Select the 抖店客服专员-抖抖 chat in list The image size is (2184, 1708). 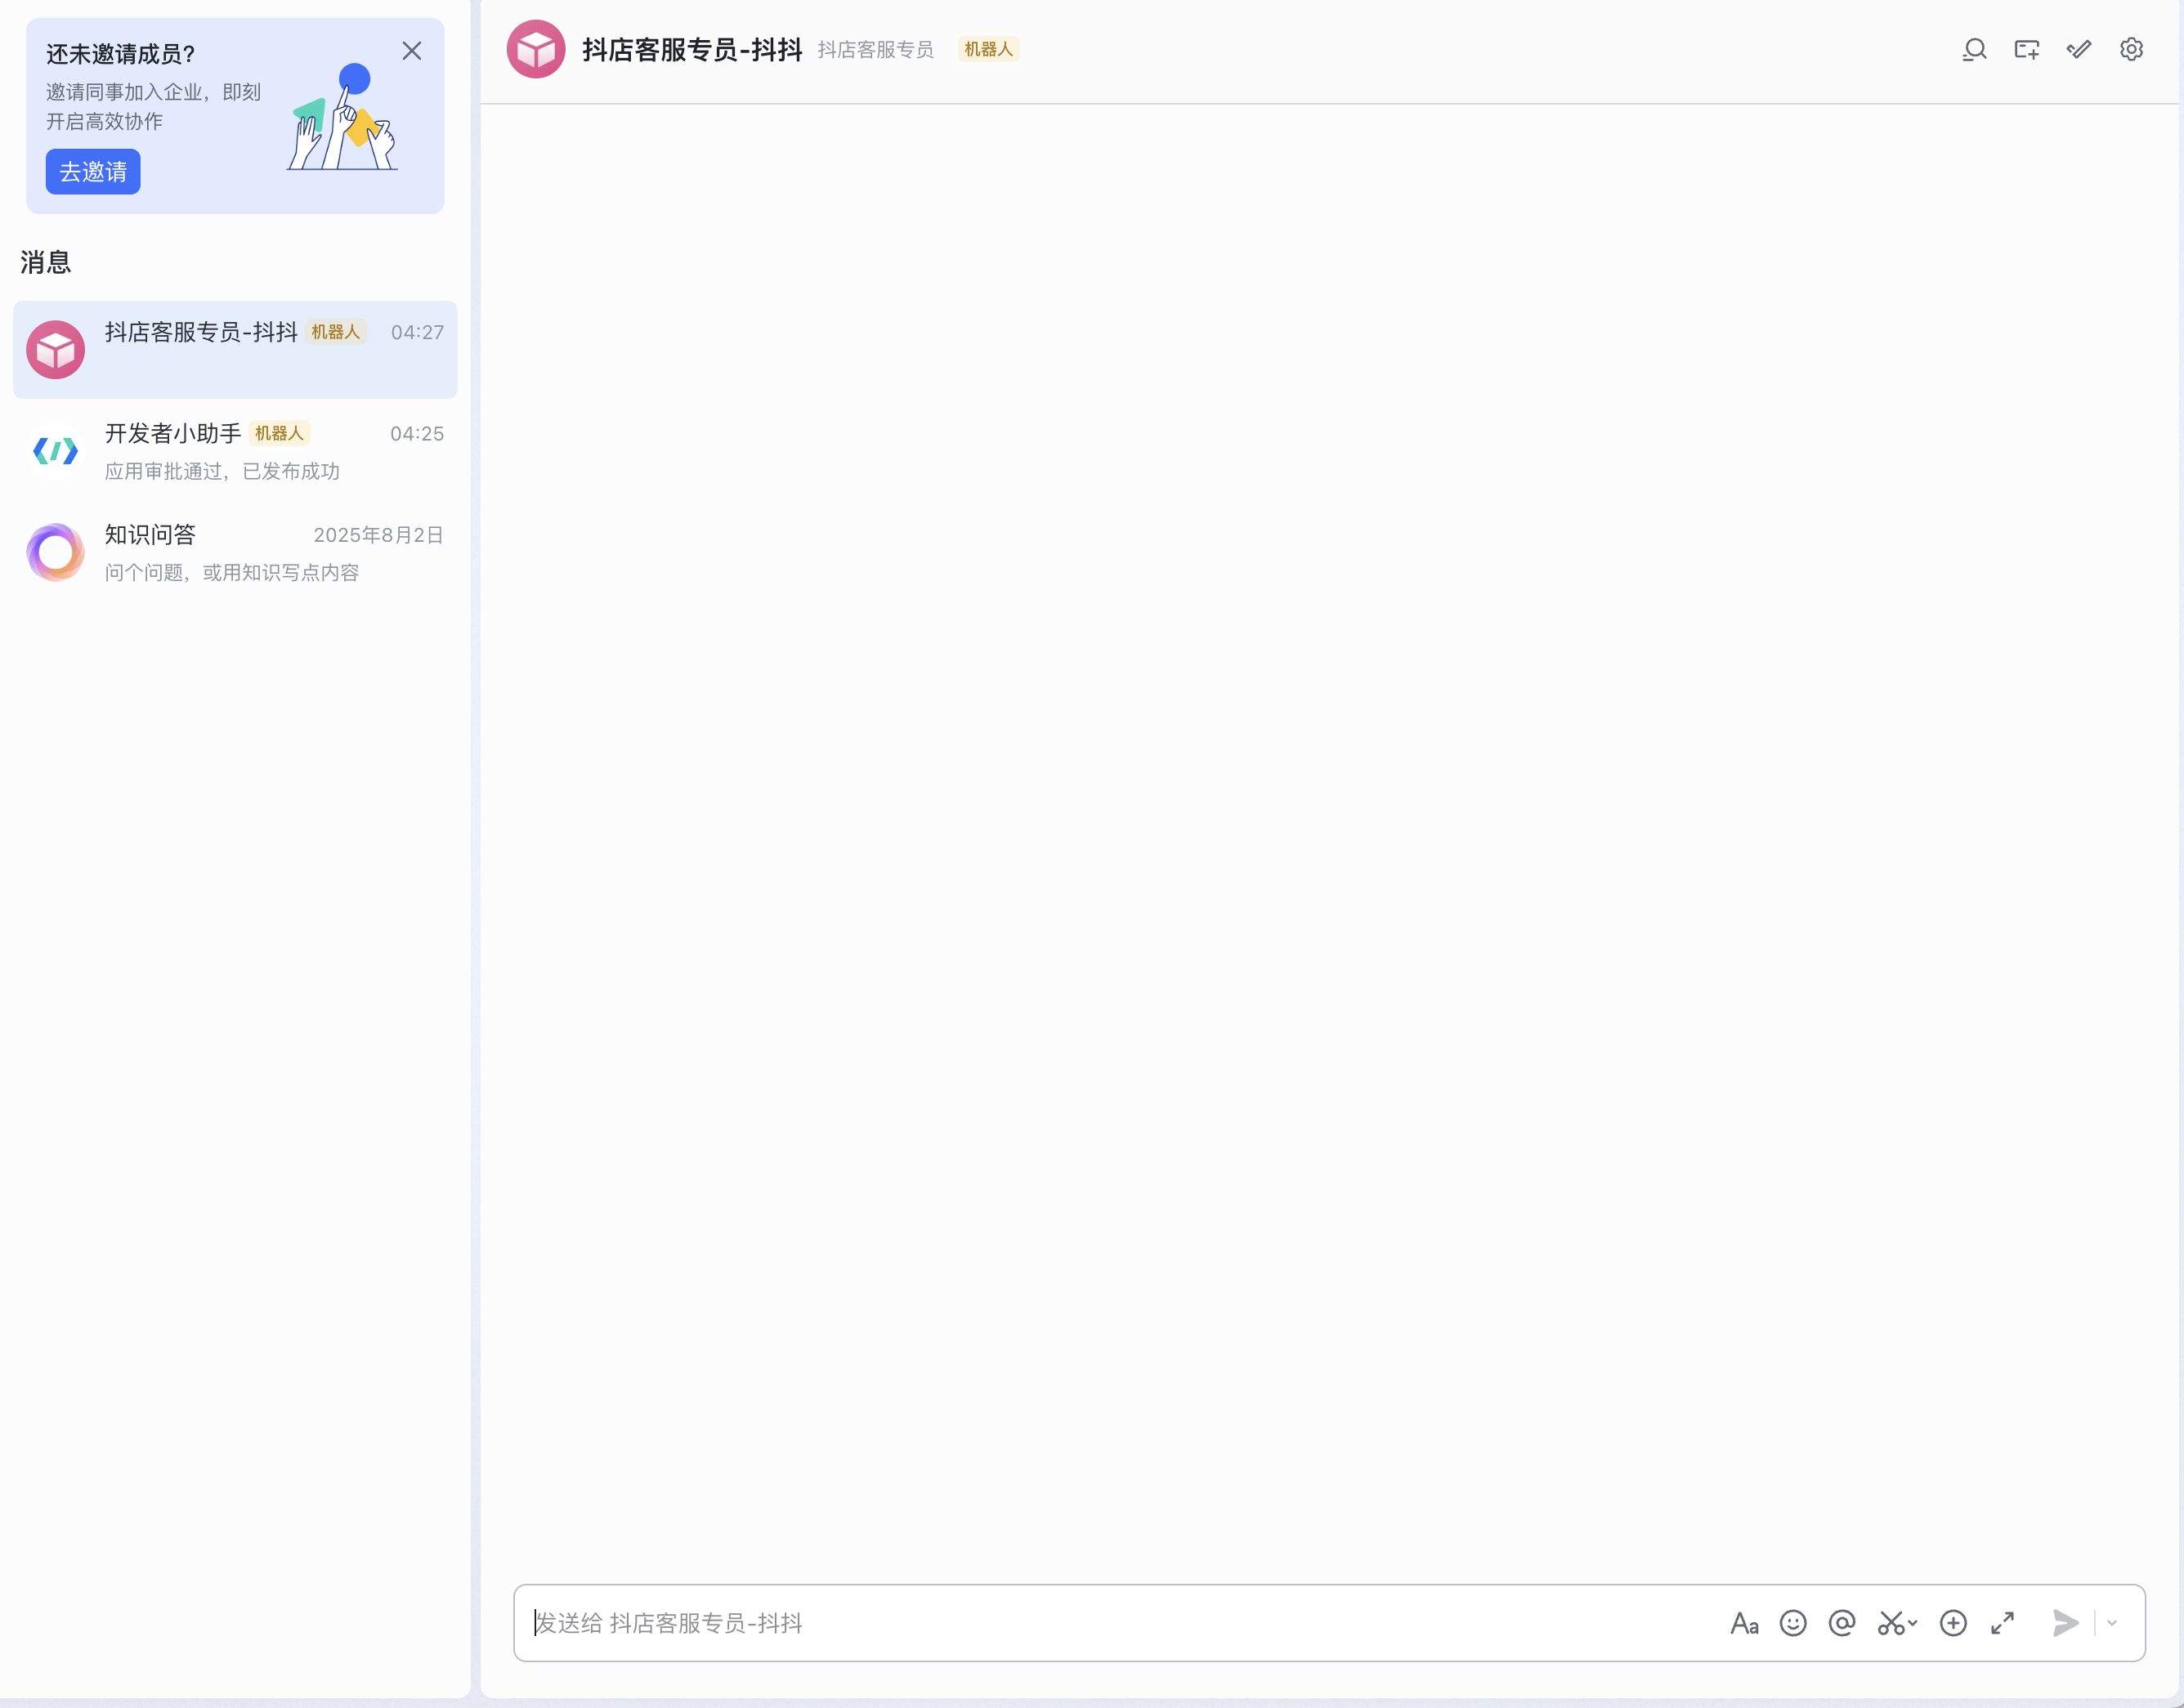tap(235, 349)
